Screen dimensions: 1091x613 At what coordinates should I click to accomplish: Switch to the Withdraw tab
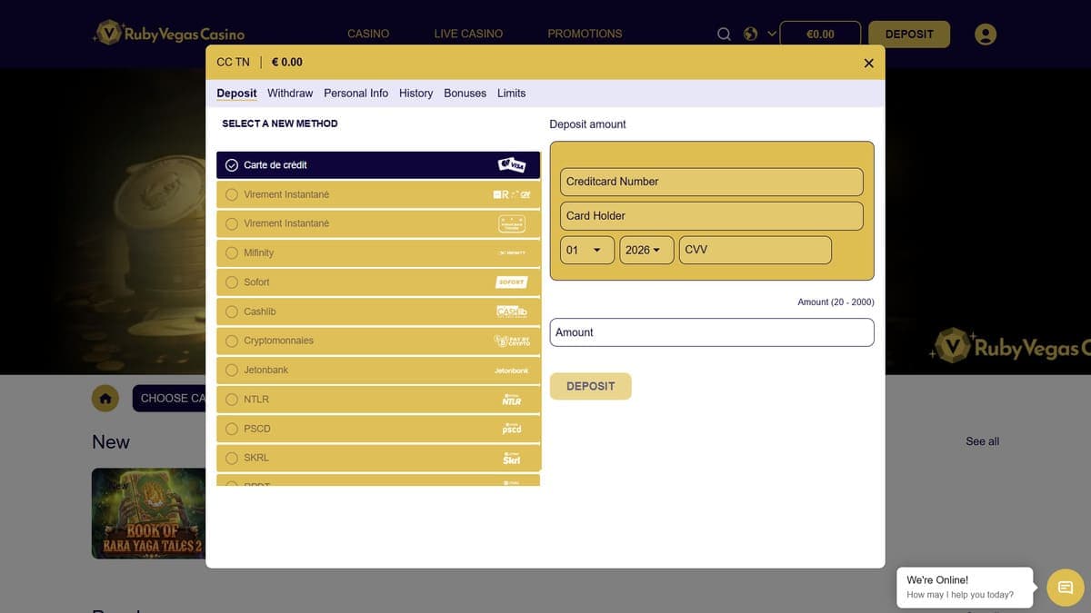pos(290,94)
